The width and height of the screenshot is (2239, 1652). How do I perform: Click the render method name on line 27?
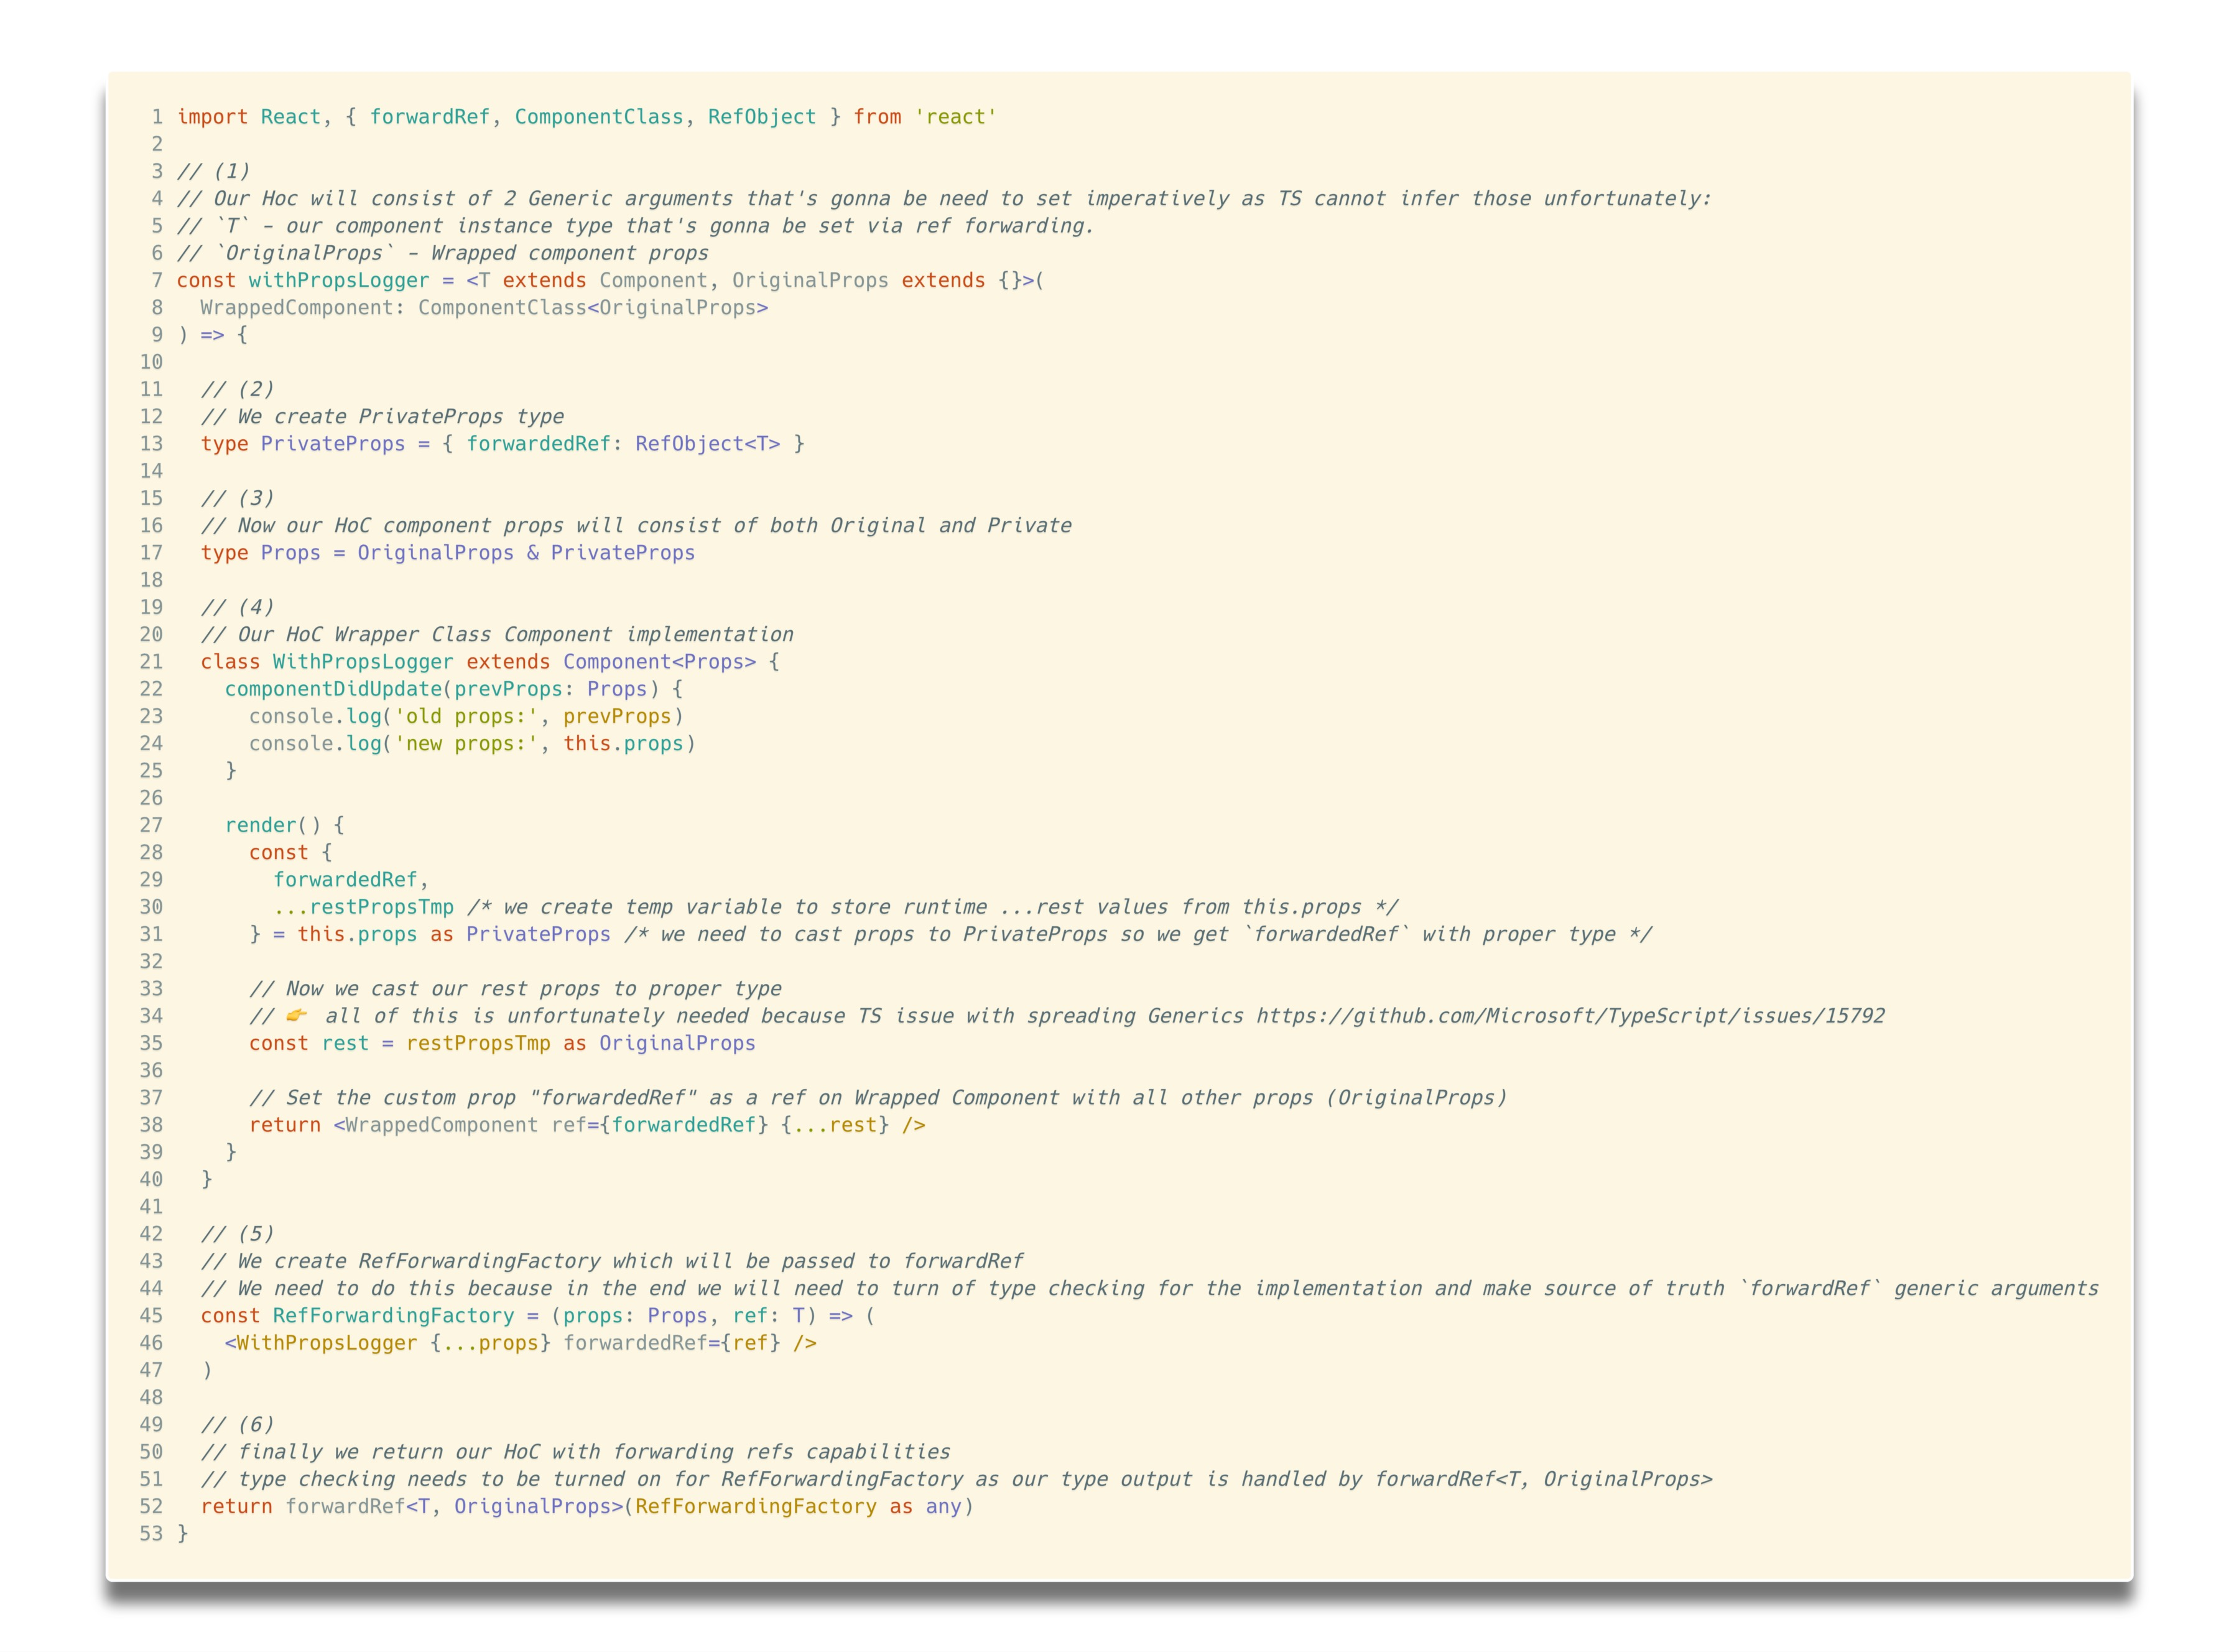coord(260,825)
